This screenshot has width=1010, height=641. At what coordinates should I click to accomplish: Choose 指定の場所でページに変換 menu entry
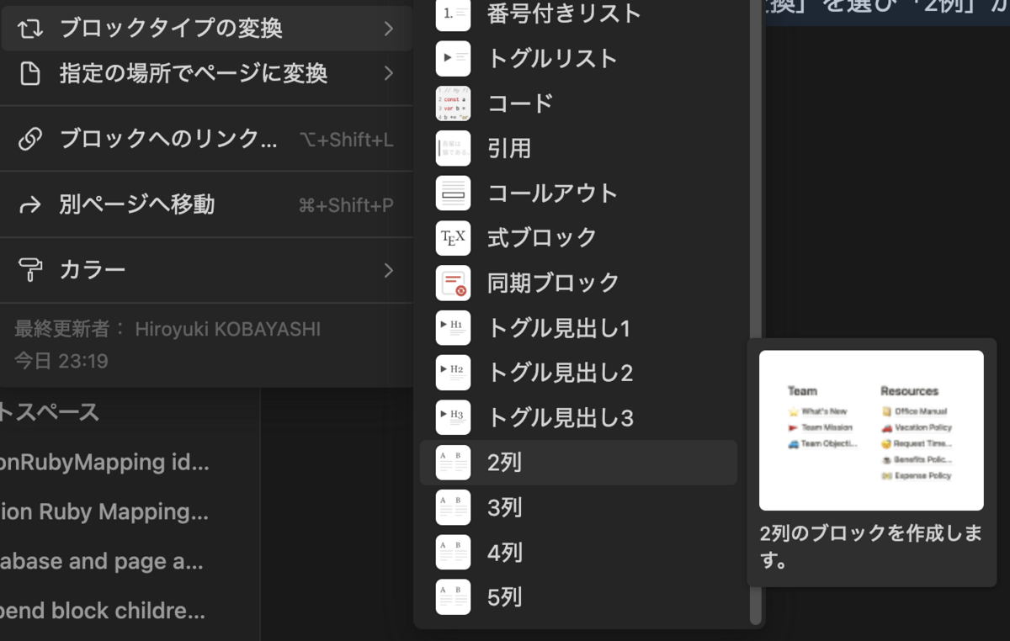click(x=206, y=74)
